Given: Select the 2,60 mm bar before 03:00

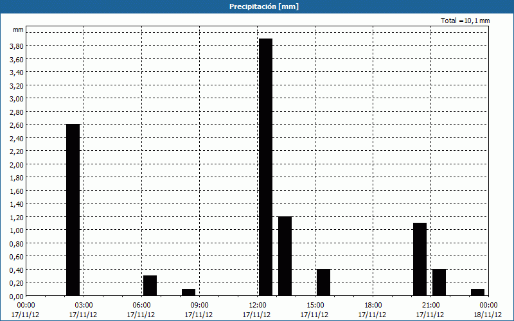Looking at the screenshot, I should 73,210.
